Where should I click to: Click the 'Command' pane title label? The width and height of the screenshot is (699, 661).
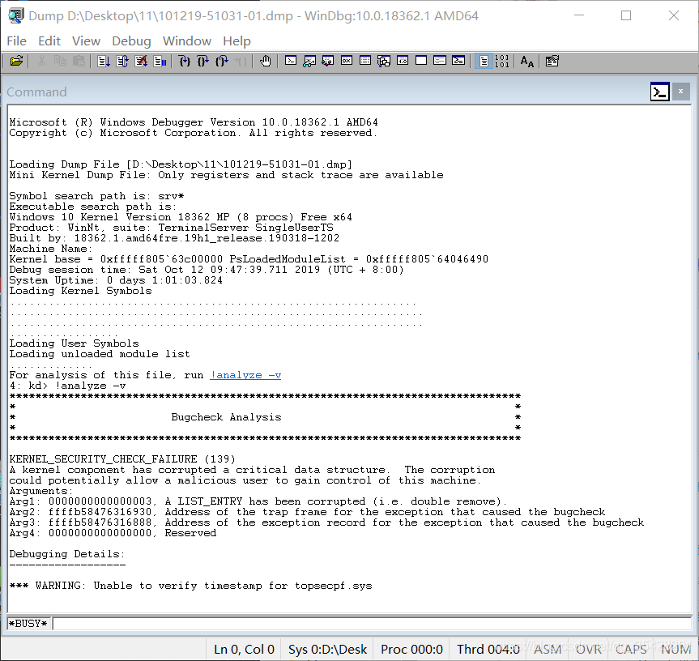tap(36, 92)
